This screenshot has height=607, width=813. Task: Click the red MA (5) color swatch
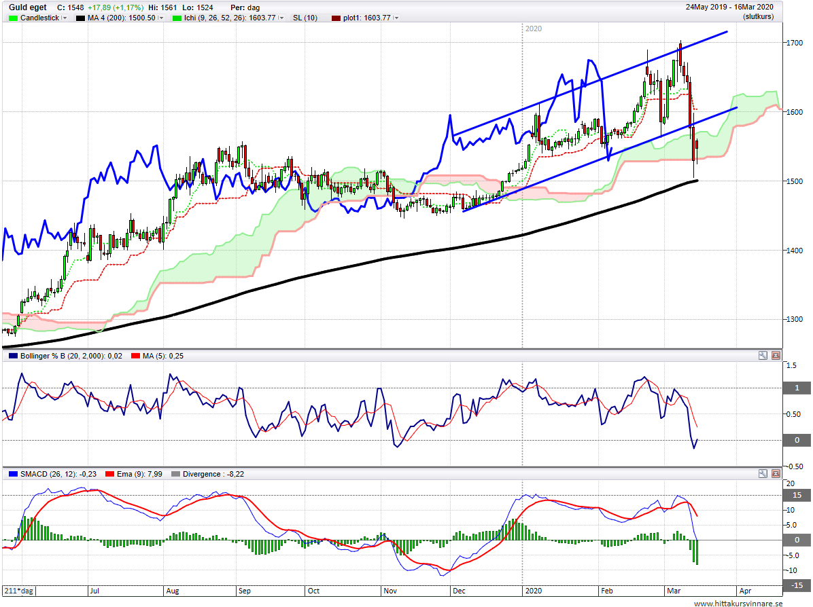coord(135,356)
